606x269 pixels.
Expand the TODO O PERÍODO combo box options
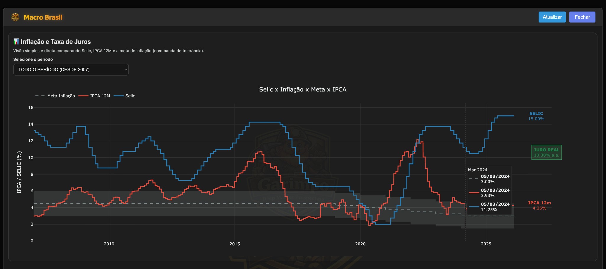click(x=71, y=70)
